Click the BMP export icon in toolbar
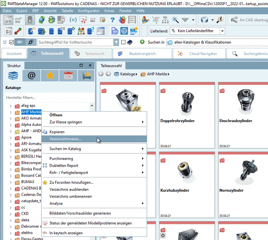Viewport: 268px width, 240px height. click(8, 20)
